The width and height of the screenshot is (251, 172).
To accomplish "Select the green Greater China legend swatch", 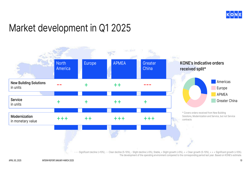I will (213, 101).
